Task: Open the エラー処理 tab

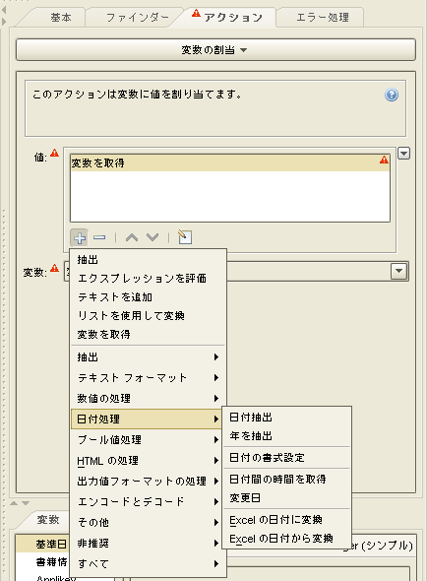Action: click(x=323, y=18)
